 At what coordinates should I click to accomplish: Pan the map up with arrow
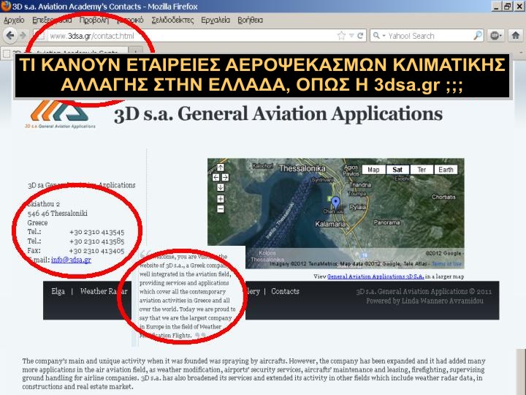[x=221, y=168]
